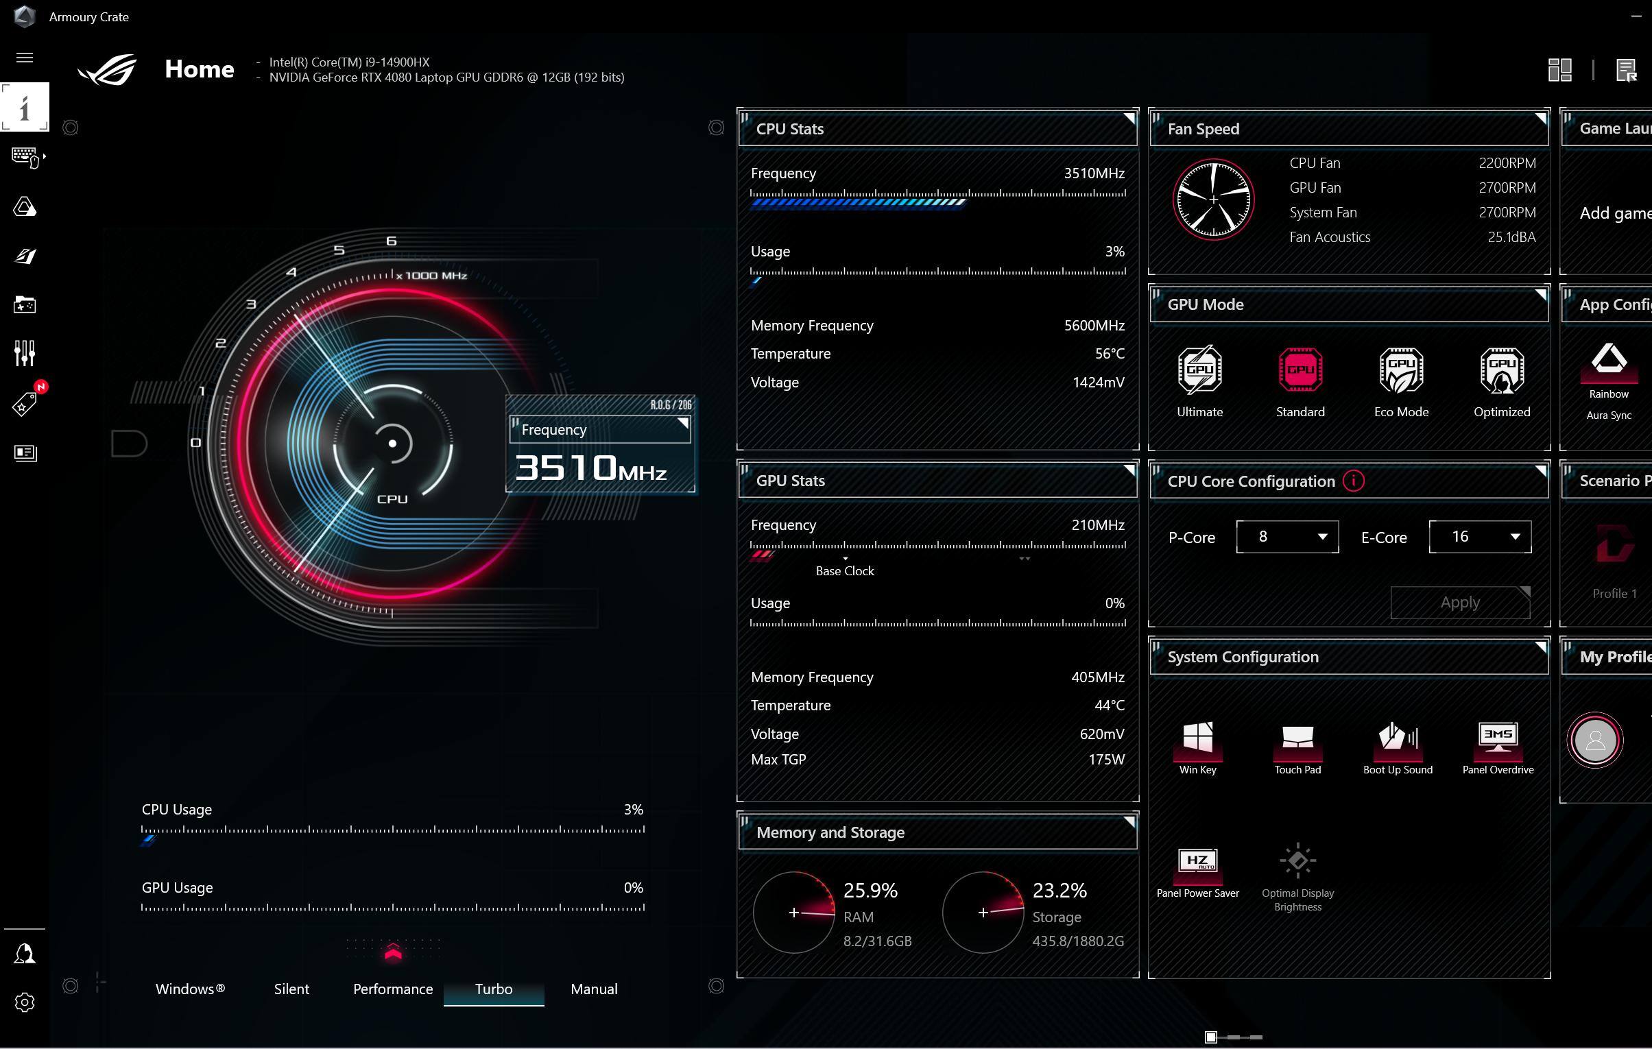The height and width of the screenshot is (1049, 1652).
Task: Select Ultimate GPU mode
Action: (1199, 370)
